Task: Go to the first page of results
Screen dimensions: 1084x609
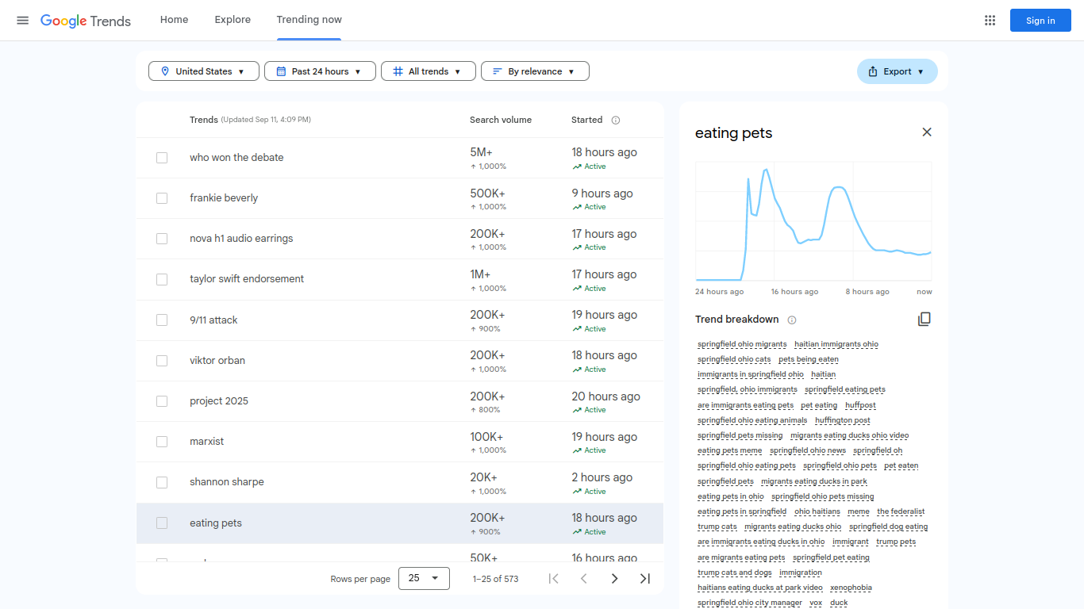Action: point(554,579)
